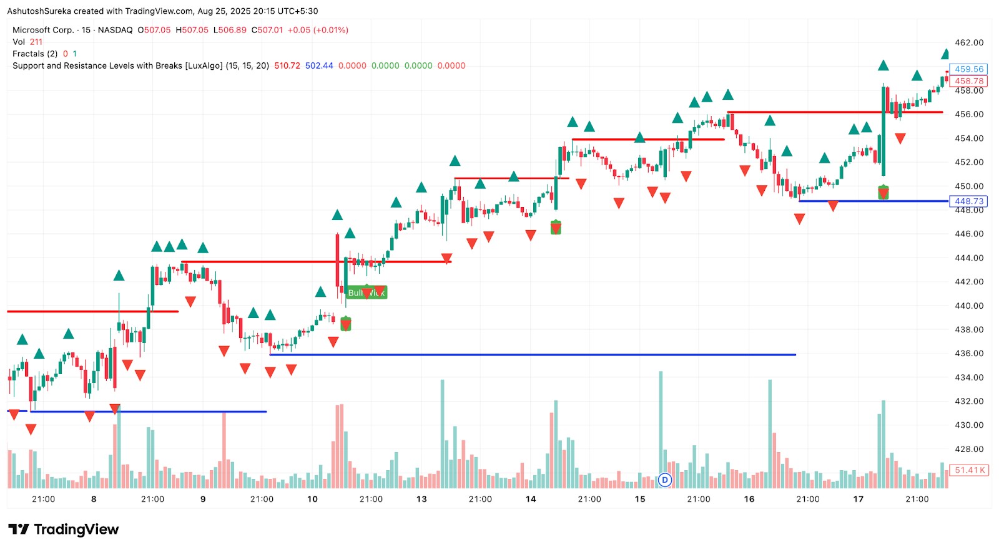
Task: Click the 462.00 price axis label
Action: pos(969,42)
